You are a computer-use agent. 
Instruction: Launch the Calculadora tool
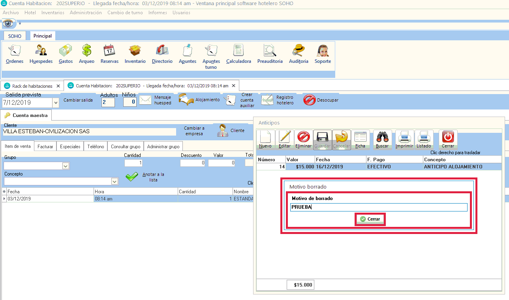pyautogui.click(x=239, y=51)
